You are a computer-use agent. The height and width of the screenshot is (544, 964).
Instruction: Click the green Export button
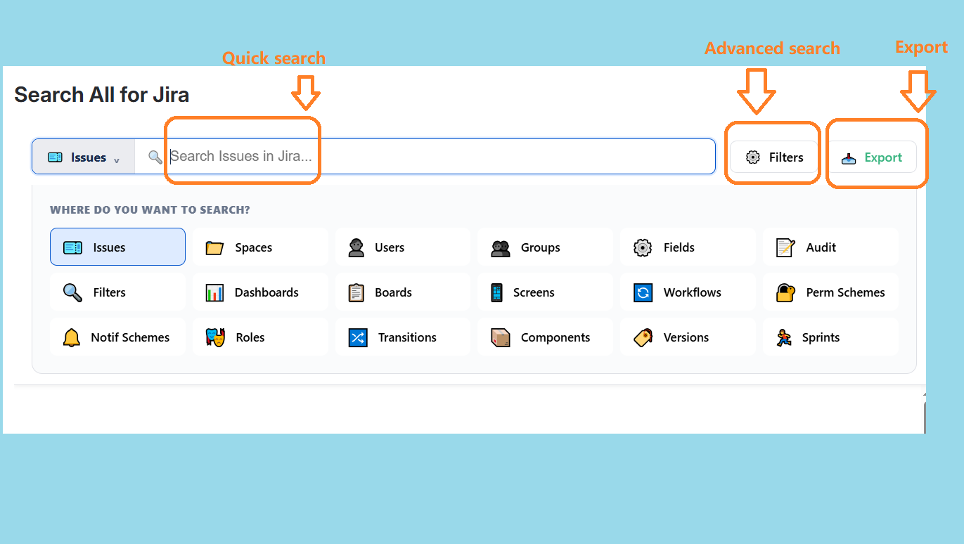[x=872, y=157]
